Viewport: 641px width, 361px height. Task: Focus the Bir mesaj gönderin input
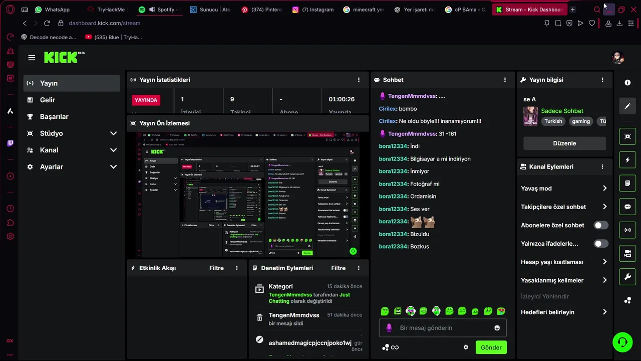click(443, 328)
